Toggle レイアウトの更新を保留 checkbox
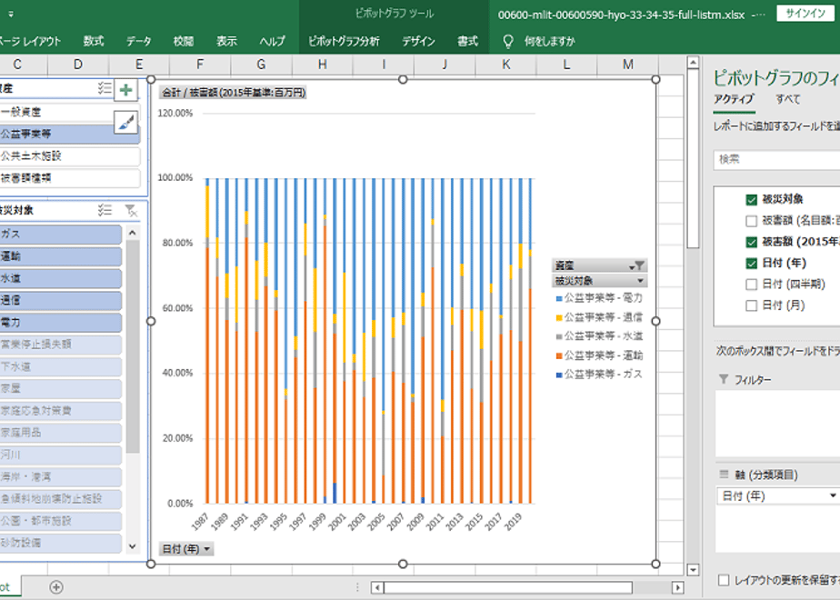This screenshot has width=840, height=600. click(x=724, y=580)
